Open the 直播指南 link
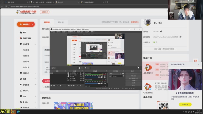 [135, 22]
